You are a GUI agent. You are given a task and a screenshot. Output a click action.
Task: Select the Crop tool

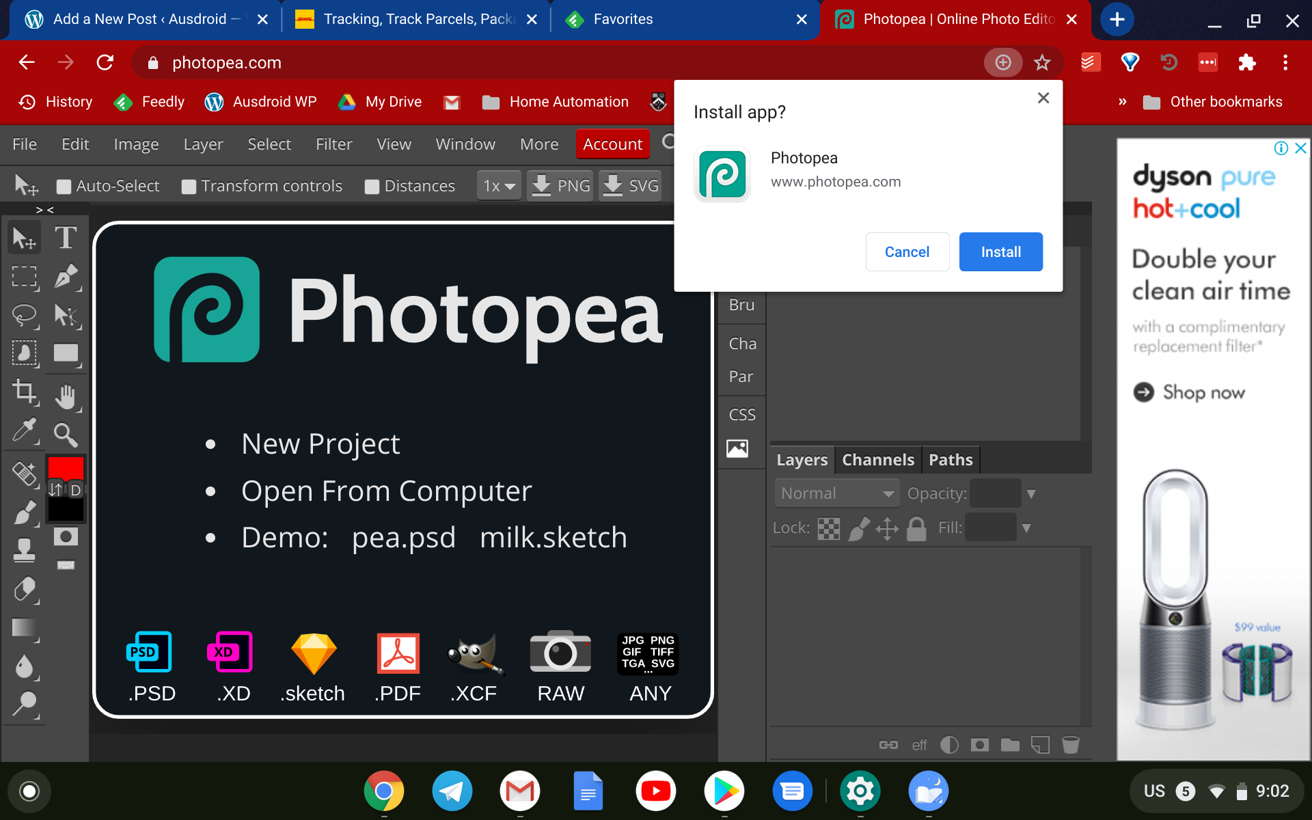(25, 392)
